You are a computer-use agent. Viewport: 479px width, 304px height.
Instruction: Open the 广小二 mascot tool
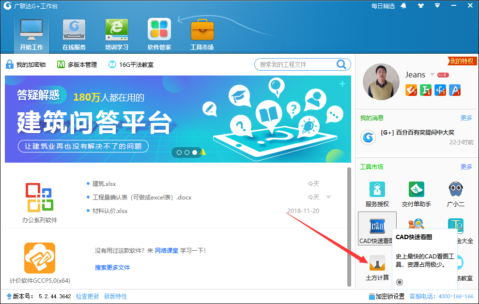pos(455,194)
